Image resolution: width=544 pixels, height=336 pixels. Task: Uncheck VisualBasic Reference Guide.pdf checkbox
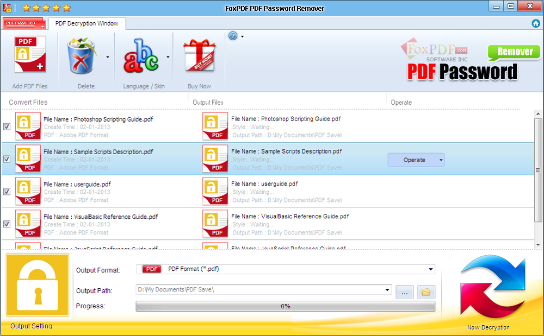(x=7, y=224)
